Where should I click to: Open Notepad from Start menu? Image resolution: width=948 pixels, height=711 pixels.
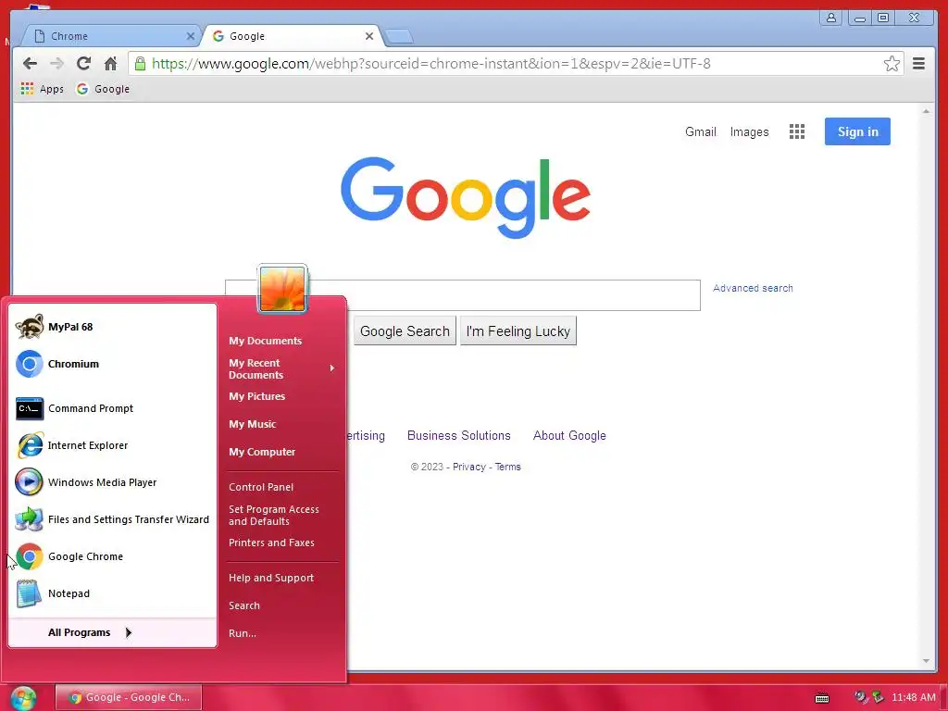coord(112,593)
